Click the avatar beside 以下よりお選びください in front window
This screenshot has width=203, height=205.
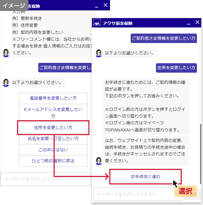(x=99, y=53)
